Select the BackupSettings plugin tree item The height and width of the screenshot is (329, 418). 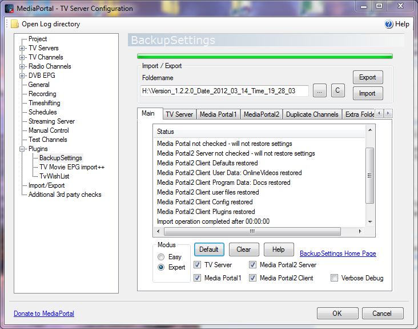(x=61, y=158)
